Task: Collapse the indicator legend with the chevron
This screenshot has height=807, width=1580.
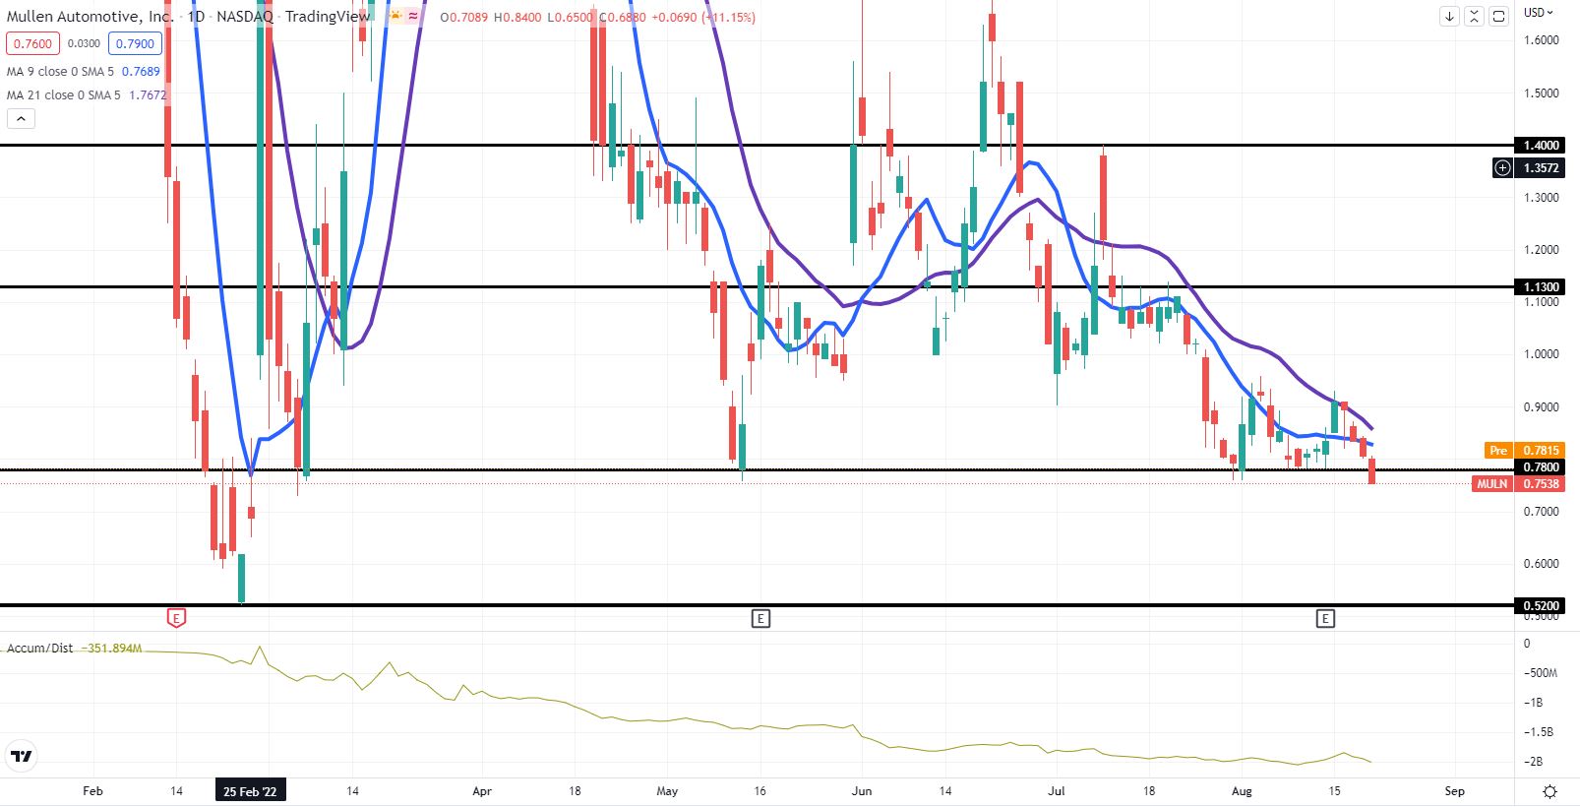Action: tap(21, 119)
